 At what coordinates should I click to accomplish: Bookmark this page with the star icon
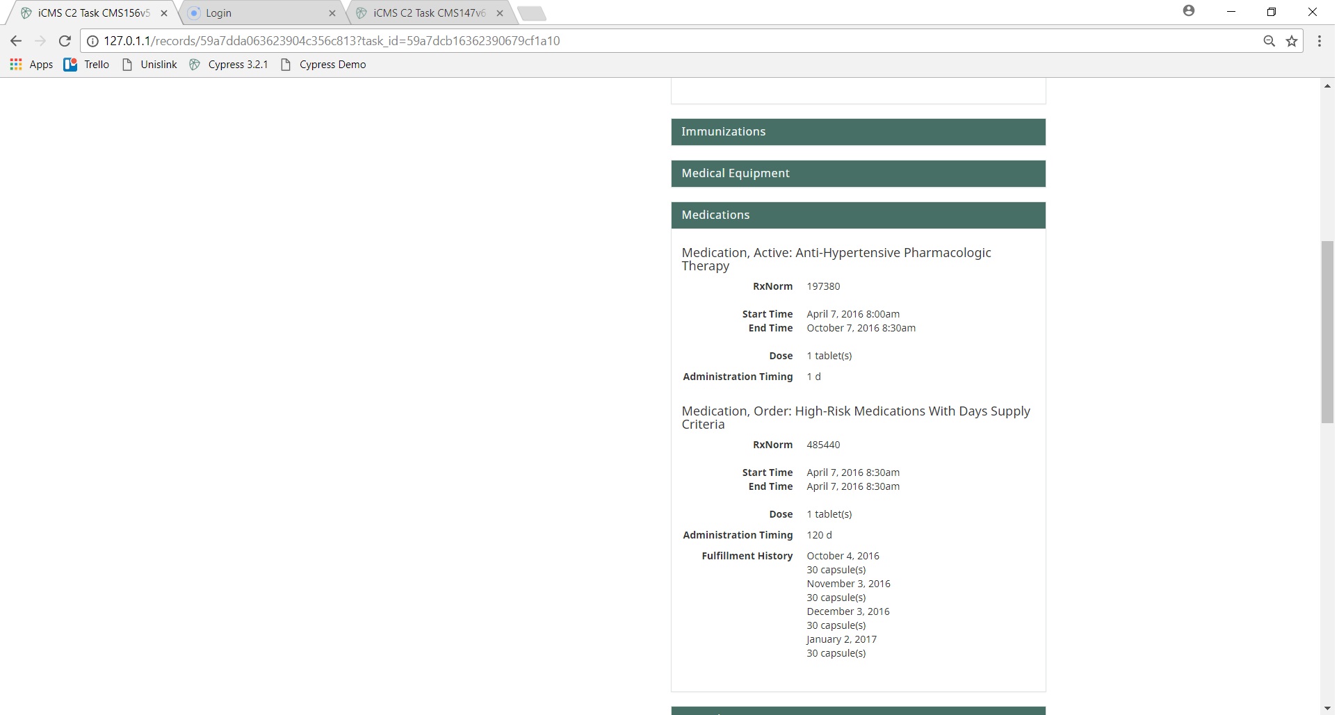point(1292,41)
